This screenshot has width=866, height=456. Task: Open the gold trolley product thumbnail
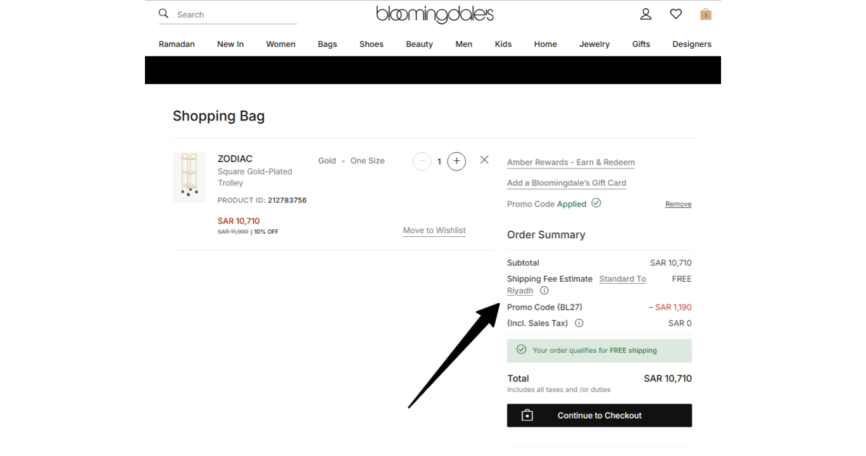coord(189,177)
